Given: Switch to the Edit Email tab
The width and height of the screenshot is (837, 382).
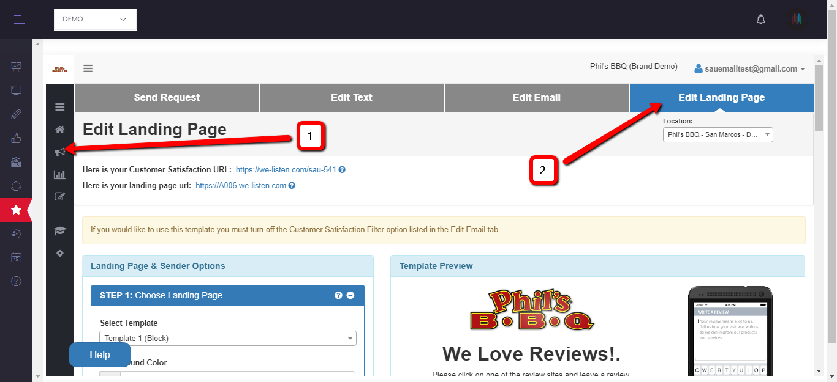Looking at the screenshot, I should [x=536, y=97].
